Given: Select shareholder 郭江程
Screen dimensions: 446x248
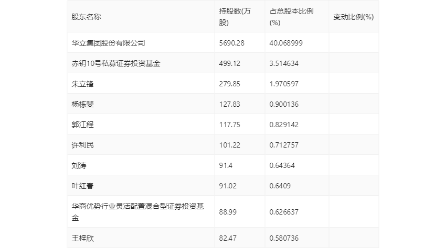Looking at the screenshot, I should [x=82, y=125].
